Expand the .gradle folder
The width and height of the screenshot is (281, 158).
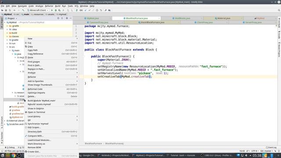7,26
